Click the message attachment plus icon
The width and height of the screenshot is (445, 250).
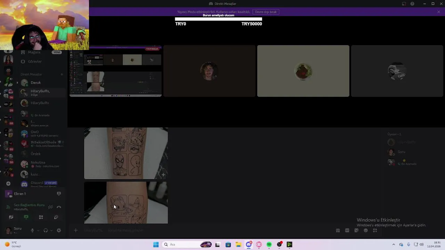76,230
